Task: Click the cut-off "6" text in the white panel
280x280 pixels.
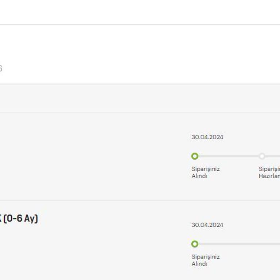Action: point(1,69)
